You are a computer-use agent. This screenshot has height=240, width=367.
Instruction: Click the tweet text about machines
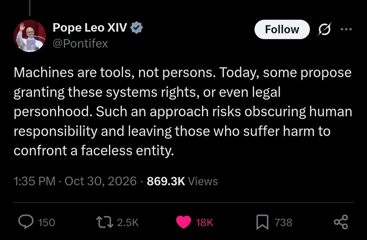[182, 112]
